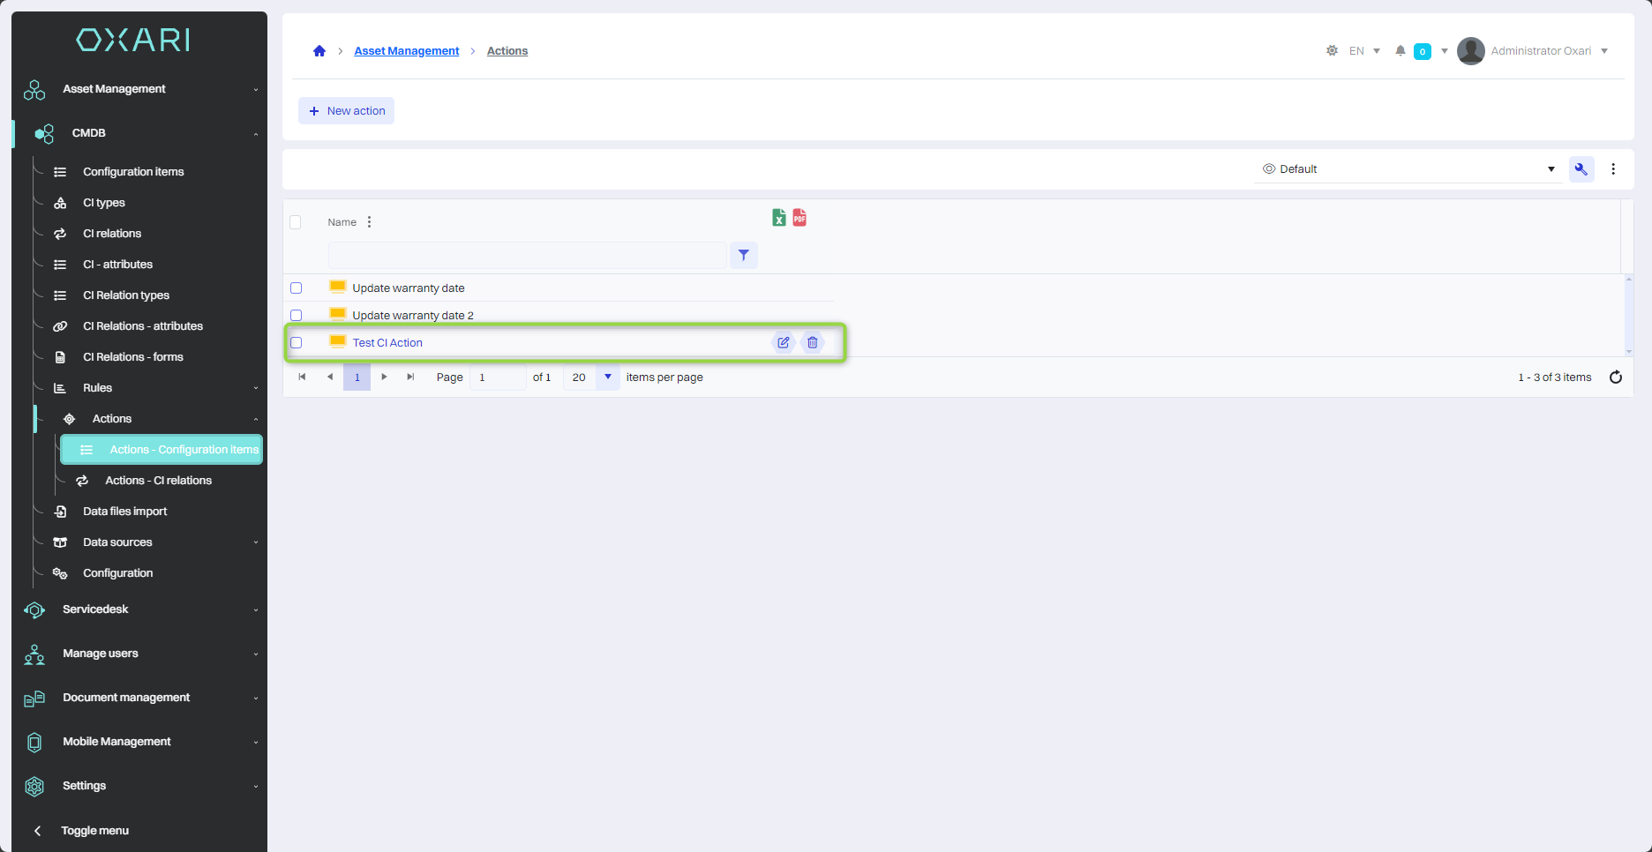Refresh the actions list

click(1615, 377)
